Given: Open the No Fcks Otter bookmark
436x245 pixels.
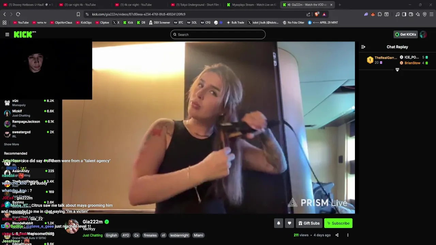Looking at the screenshot, I should click(x=294, y=22).
